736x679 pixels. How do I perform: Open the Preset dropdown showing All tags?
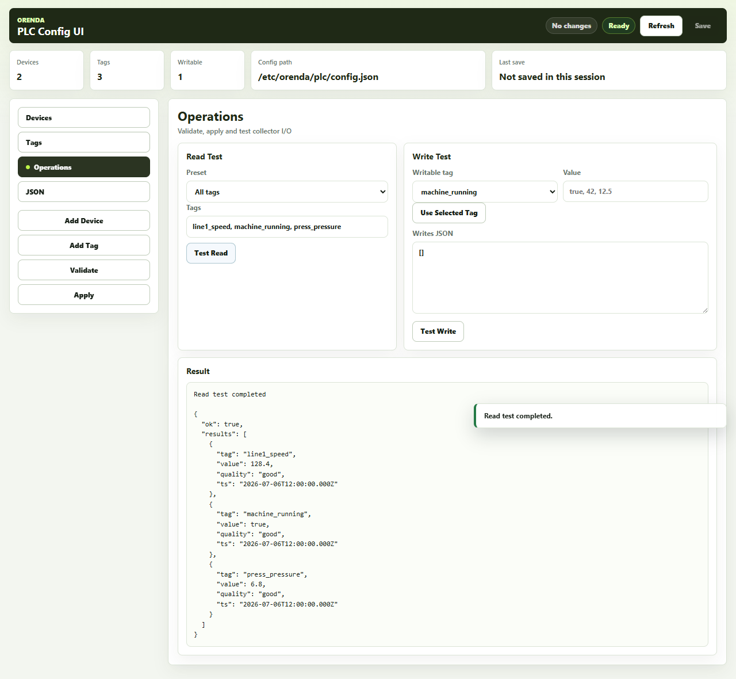point(287,192)
